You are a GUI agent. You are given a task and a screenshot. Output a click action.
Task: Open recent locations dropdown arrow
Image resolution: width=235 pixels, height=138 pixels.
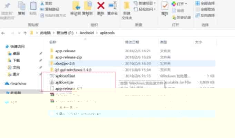click(x=19, y=33)
